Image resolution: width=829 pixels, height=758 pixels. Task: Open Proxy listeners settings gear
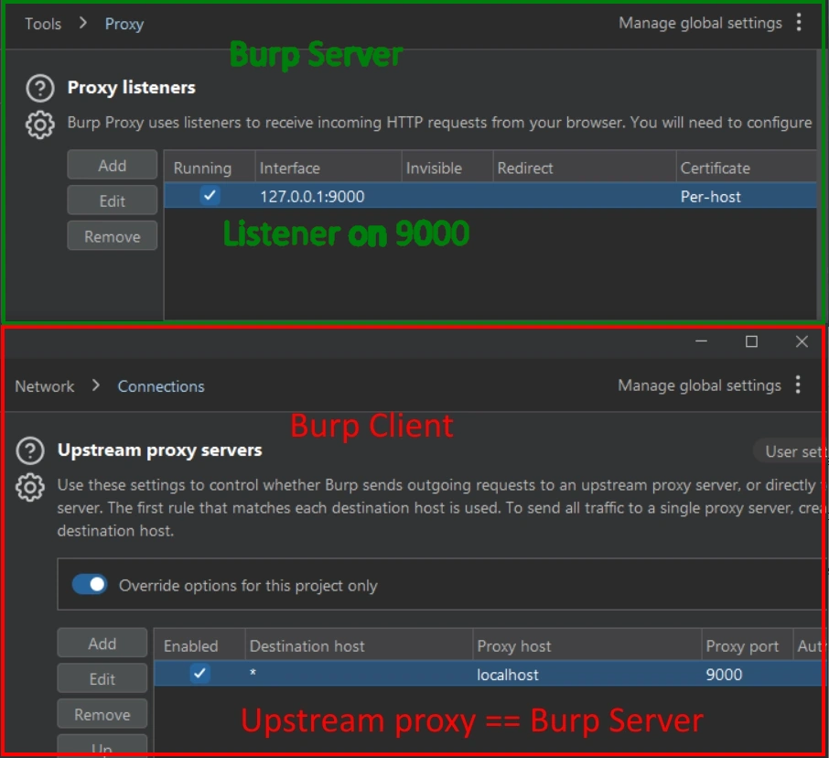(x=40, y=125)
